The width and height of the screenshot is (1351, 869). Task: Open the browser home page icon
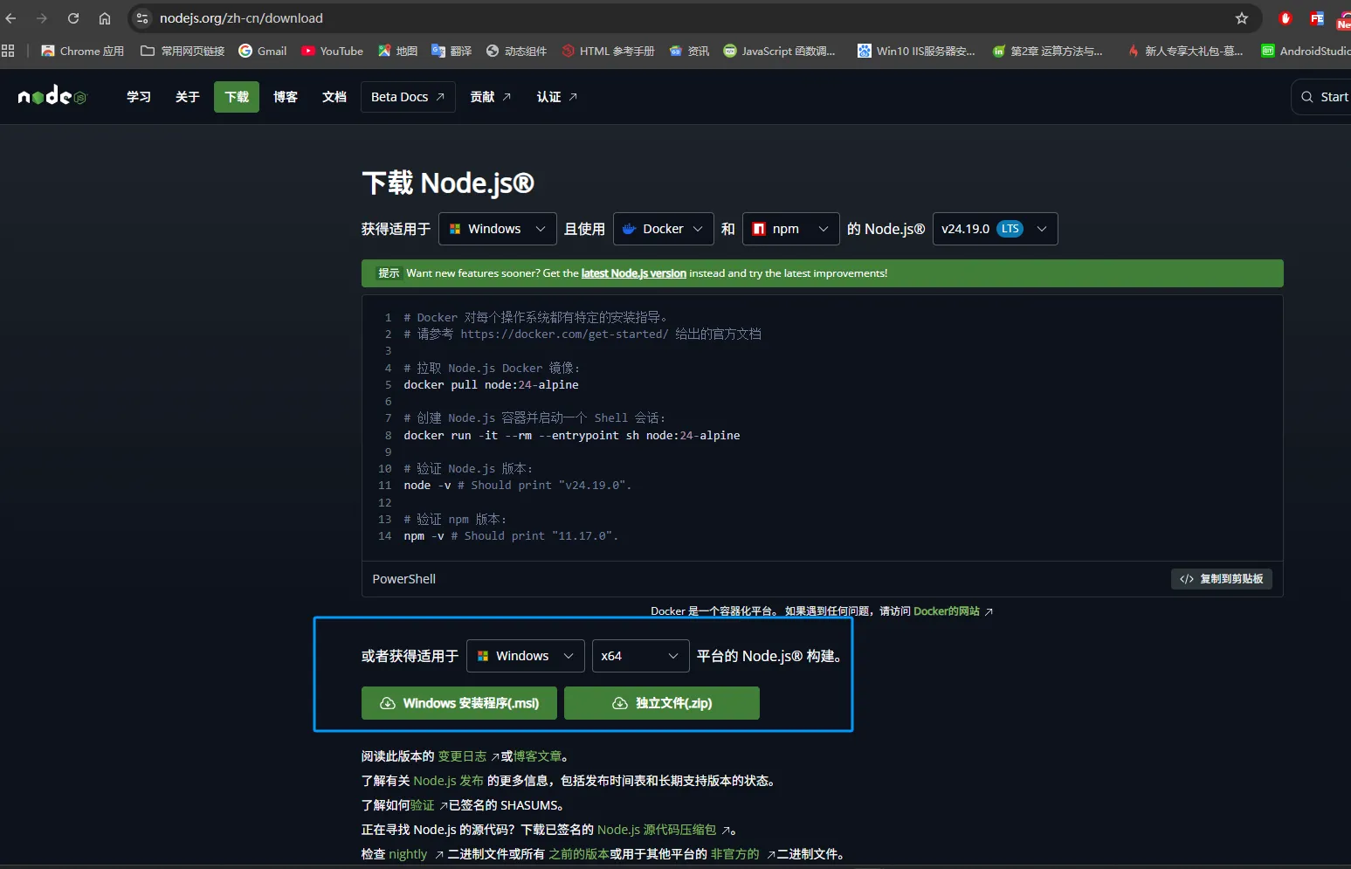[105, 18]
